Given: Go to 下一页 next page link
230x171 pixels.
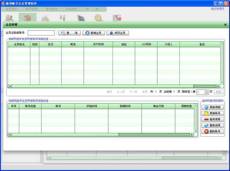Looking at the screenshot, I should point(133,92).
